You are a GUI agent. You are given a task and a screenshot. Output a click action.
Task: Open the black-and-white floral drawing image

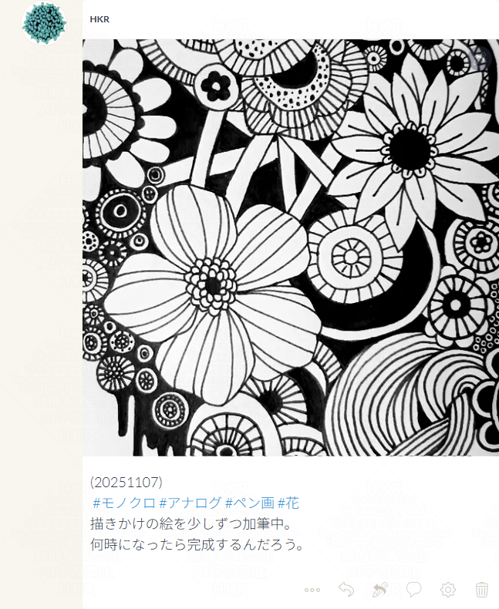291,247
